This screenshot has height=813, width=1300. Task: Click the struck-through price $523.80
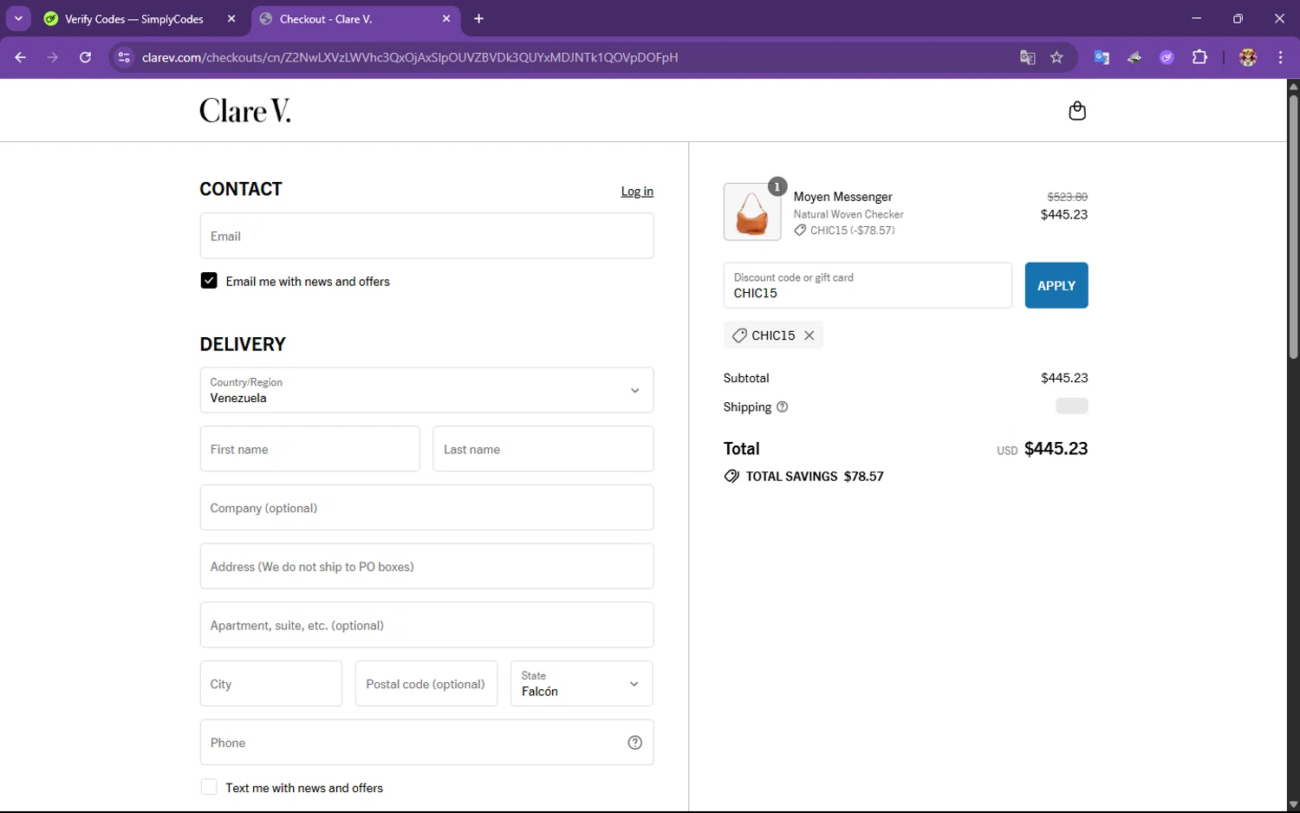click(1067, 197)
